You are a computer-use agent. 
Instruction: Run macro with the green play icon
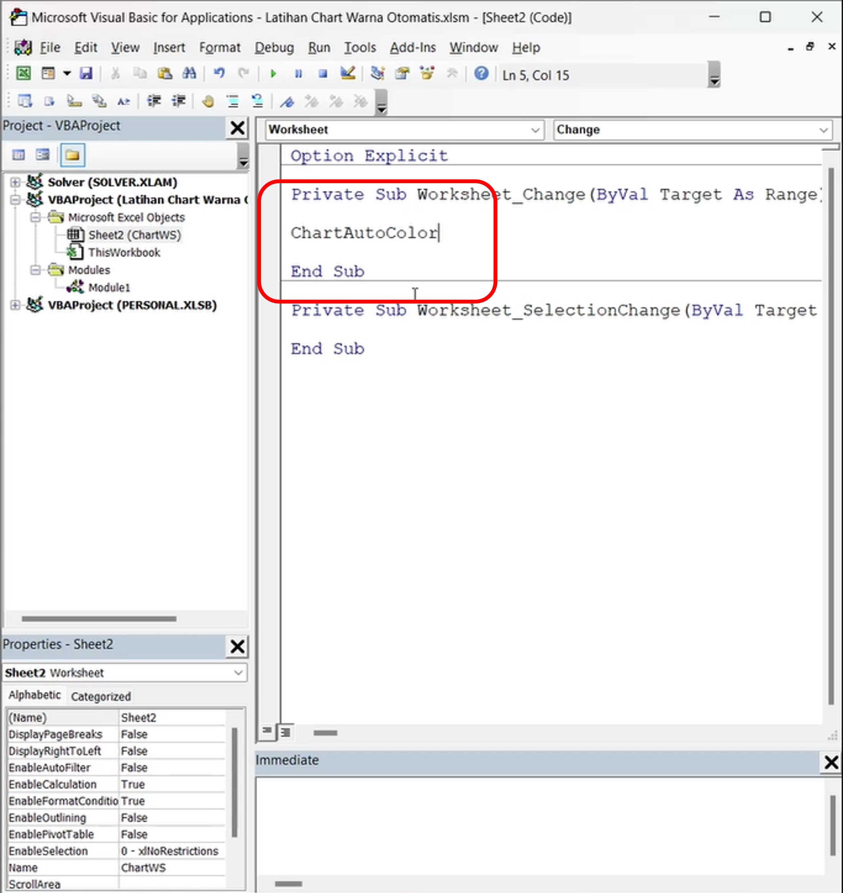pos(273,73)
